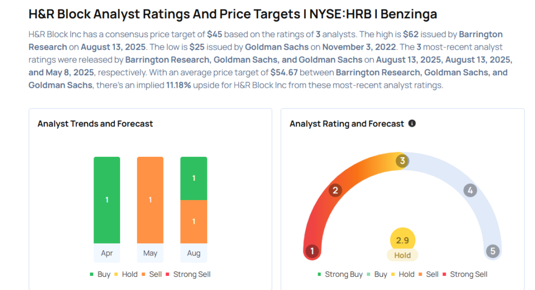Click gauge marker number 4

point(470,190)
